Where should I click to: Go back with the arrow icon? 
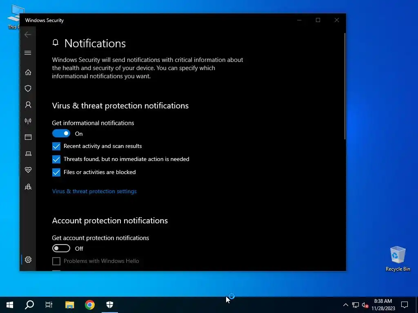(x=28, y=35)
